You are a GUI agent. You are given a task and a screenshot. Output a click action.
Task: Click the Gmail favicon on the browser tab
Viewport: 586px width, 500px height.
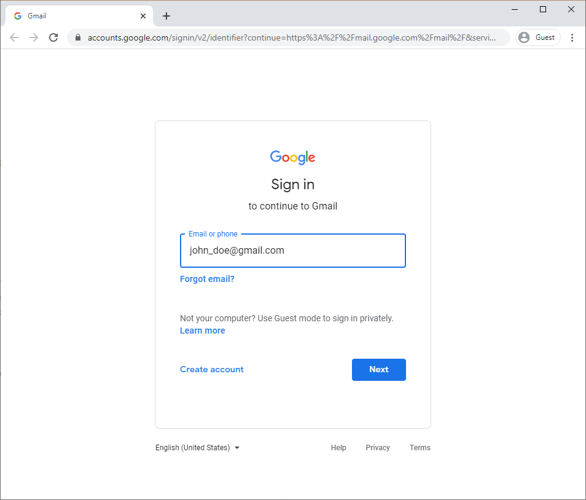(x=18, y=15)
